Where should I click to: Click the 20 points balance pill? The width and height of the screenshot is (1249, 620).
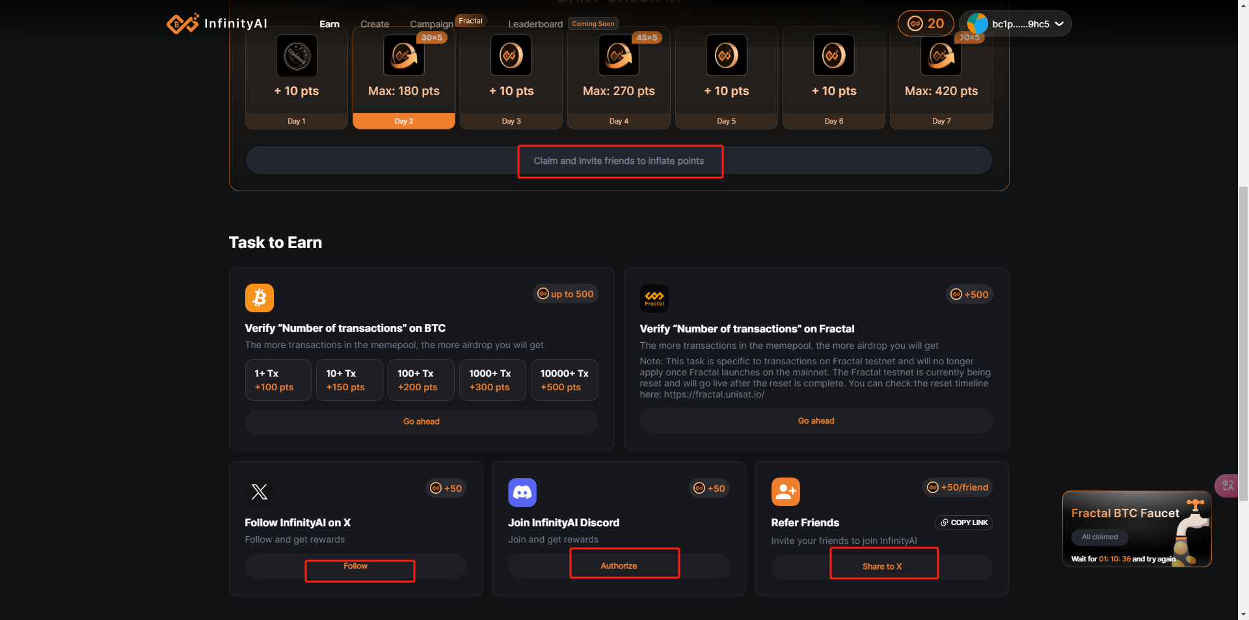pos(926,23)
